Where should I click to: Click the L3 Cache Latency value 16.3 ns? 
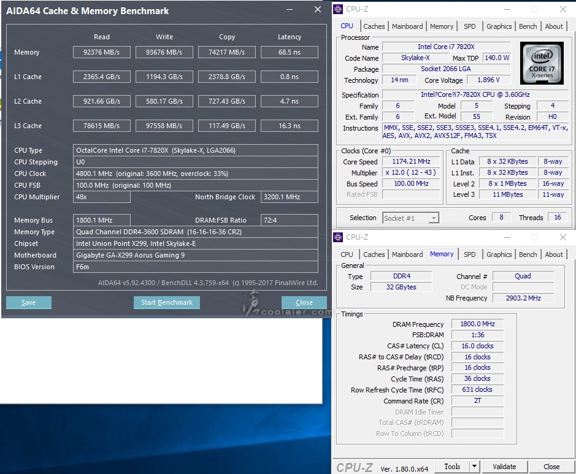[x=290, y=126]
